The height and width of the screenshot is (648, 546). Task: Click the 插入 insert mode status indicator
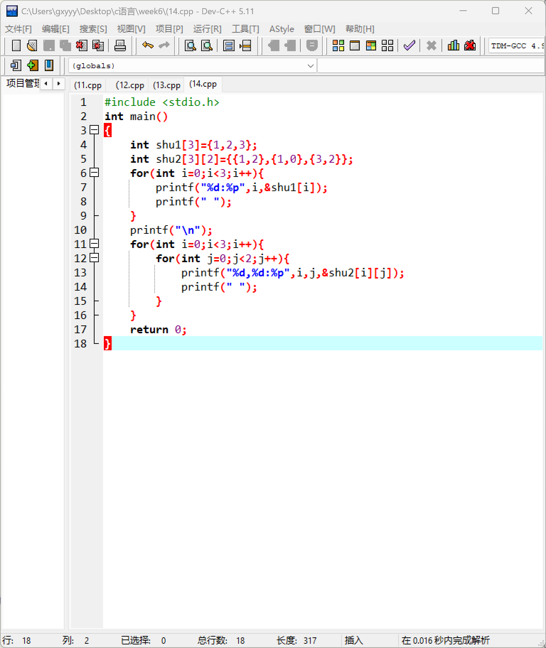coord(354,640)
